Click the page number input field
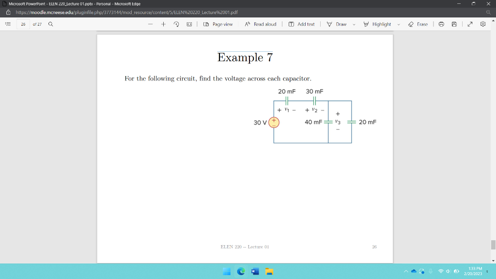The height and width of the screenshot is (279, 496). 22,24
